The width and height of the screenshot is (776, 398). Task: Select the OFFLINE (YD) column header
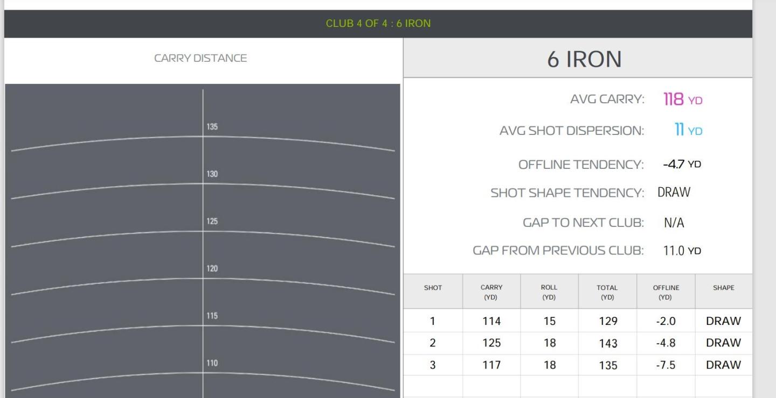click(x=666, y=292)
